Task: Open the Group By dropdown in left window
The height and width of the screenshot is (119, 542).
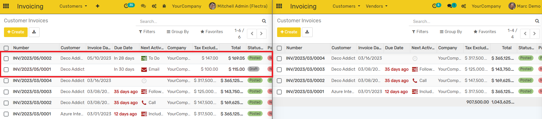Action: (178, 32)
